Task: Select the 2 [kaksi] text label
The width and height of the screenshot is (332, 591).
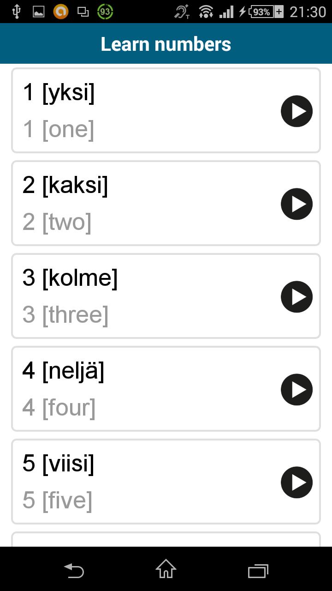Action: tap(65, 185)
